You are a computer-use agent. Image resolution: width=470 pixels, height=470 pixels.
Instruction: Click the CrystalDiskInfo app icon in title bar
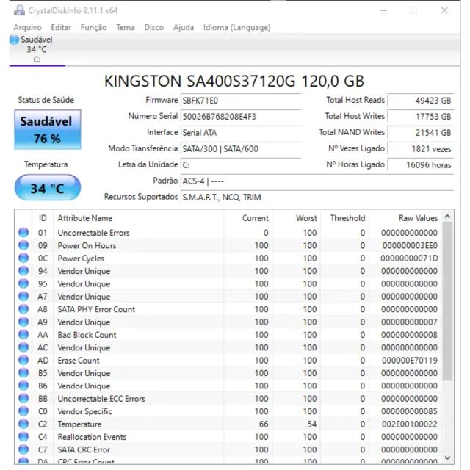(19, 10)
